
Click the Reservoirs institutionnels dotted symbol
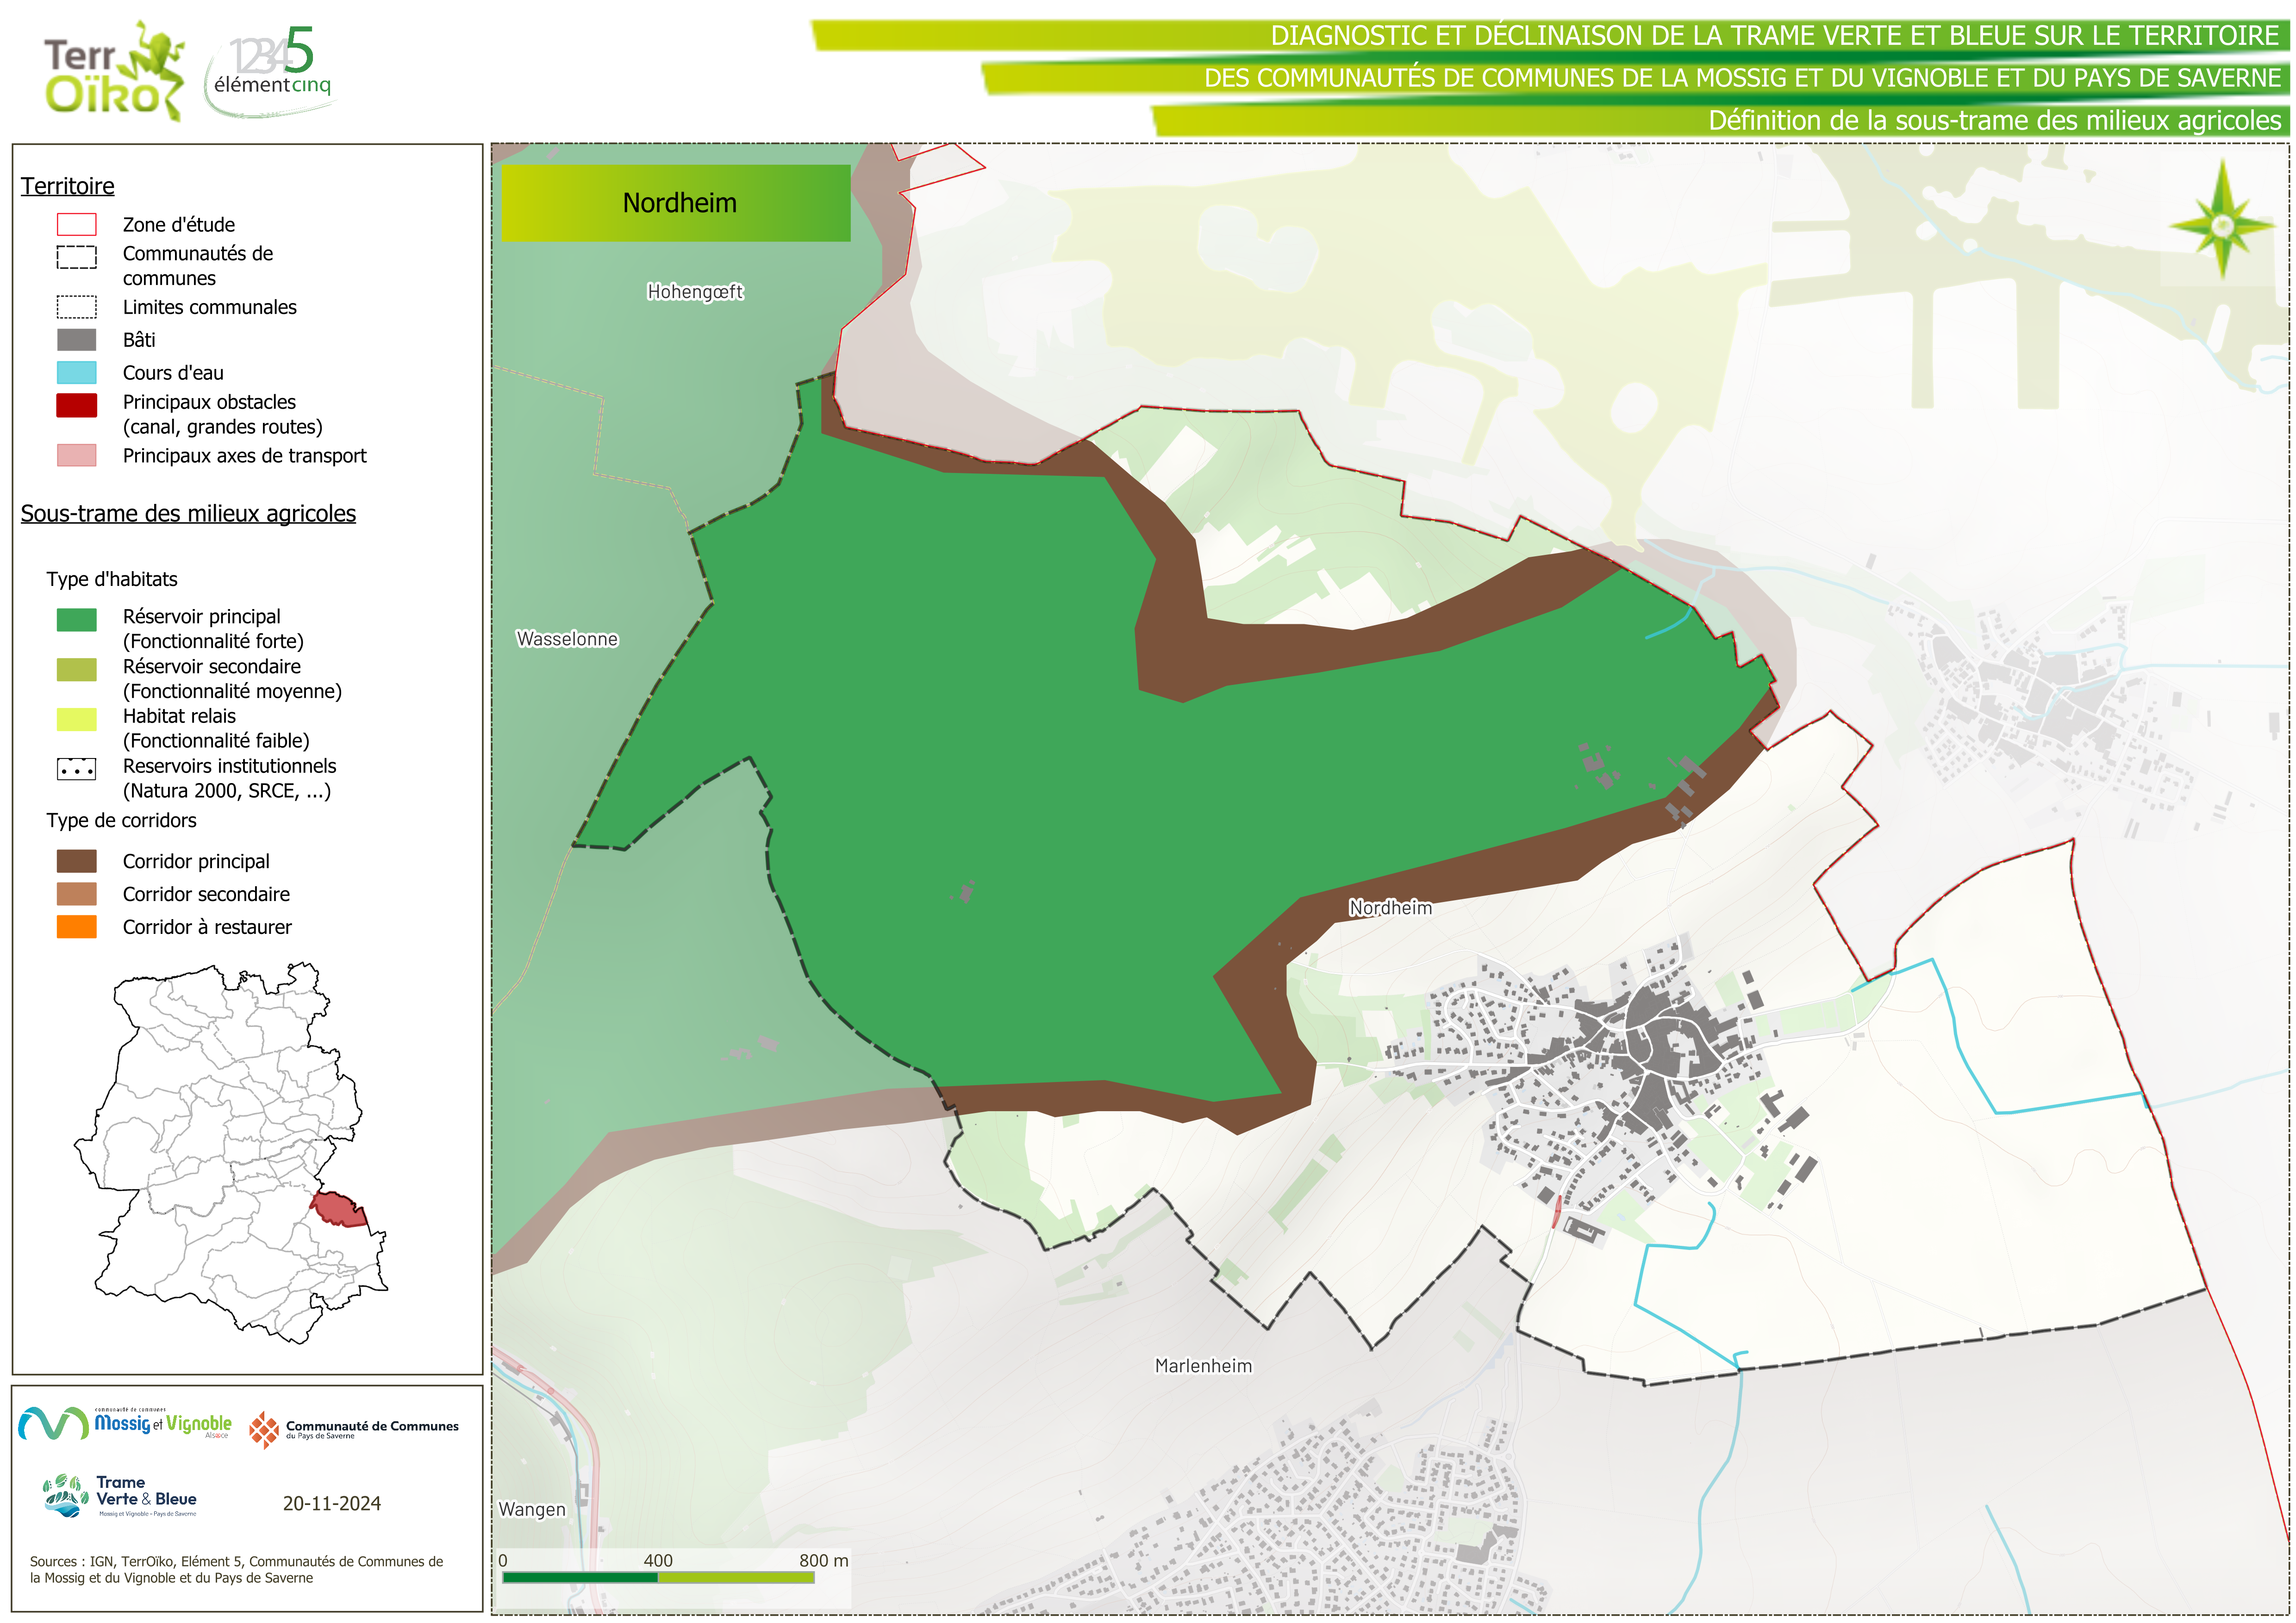tap(77, 769)
